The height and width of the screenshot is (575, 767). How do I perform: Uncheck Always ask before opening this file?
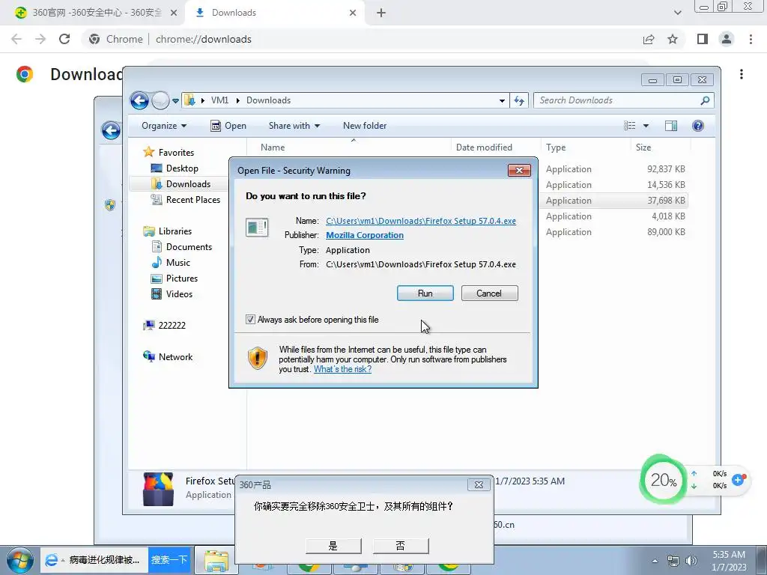point(250,320)
